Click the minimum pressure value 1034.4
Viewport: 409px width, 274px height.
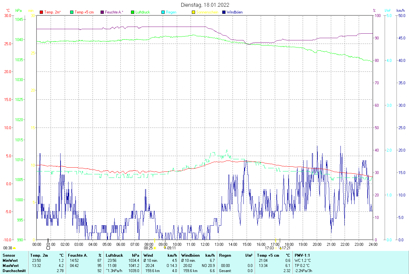(134, 261)
